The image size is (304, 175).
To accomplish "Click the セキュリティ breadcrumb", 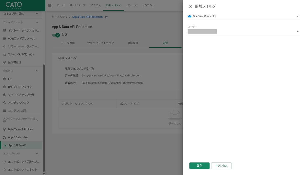I will click(60, 17).
